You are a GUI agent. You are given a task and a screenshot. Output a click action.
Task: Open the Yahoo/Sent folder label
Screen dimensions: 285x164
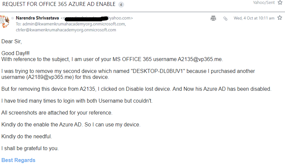coord(264,3)
